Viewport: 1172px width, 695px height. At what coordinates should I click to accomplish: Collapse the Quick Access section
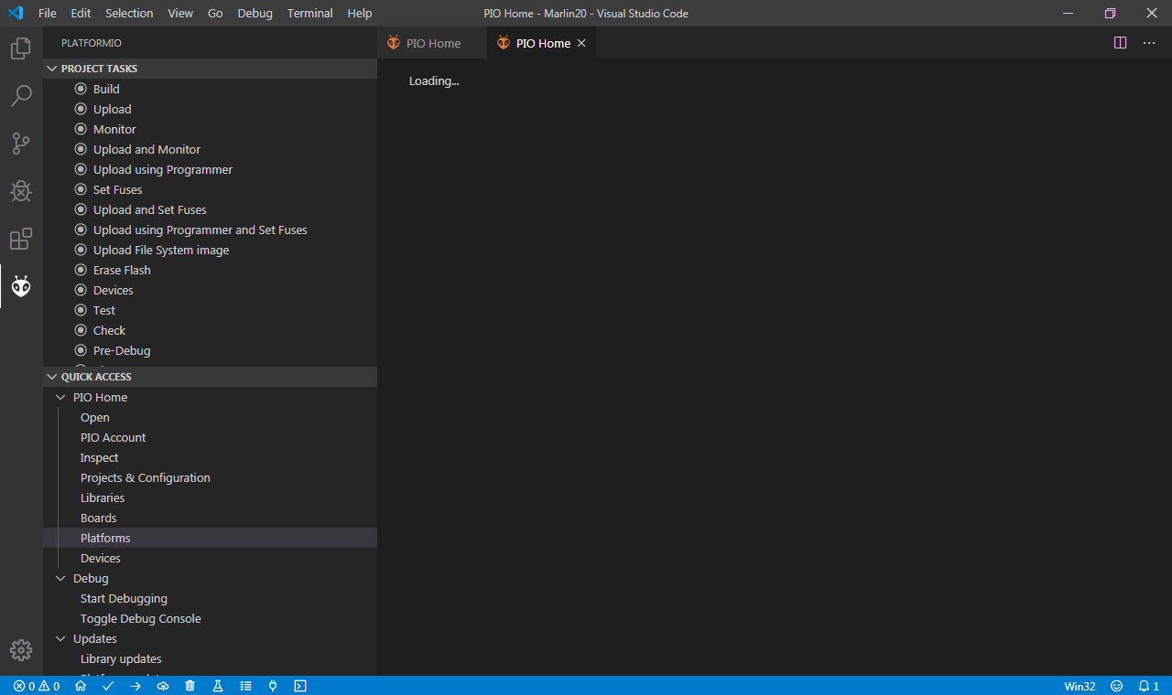point(210,377)
